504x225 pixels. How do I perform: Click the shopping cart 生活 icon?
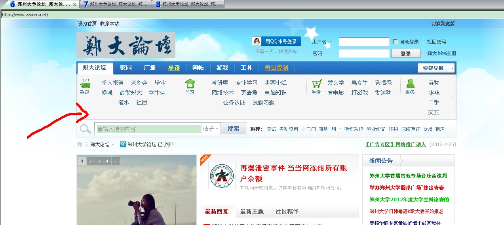pyautogui.click(x=316, y=84)
